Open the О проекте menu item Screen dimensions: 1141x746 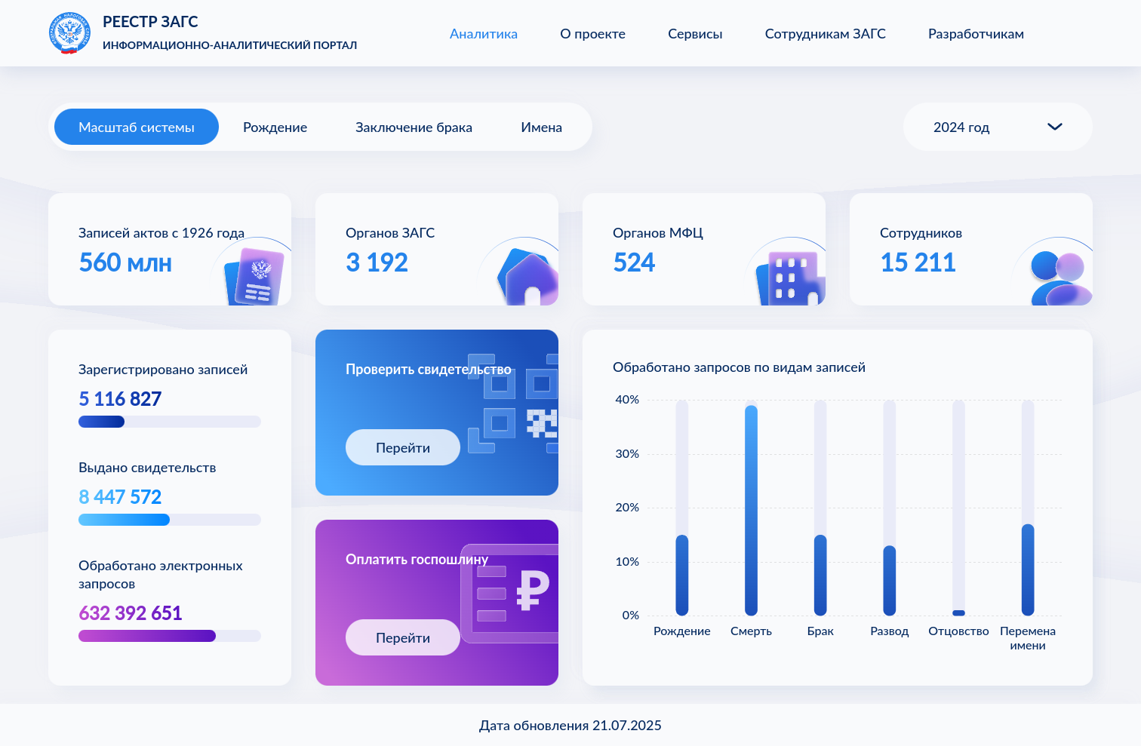[x=592, y=34]
